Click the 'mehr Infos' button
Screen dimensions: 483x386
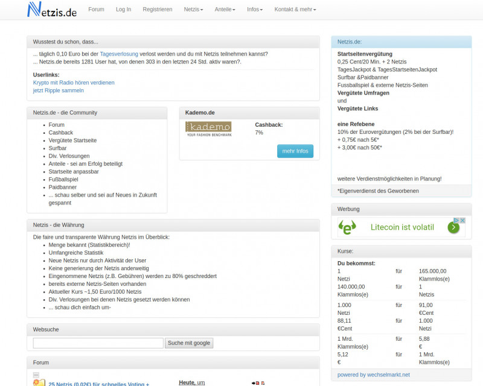click(x=295, y=151)
